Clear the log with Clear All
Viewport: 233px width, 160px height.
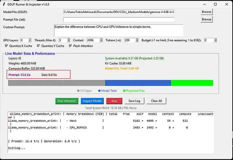point(156,101)
